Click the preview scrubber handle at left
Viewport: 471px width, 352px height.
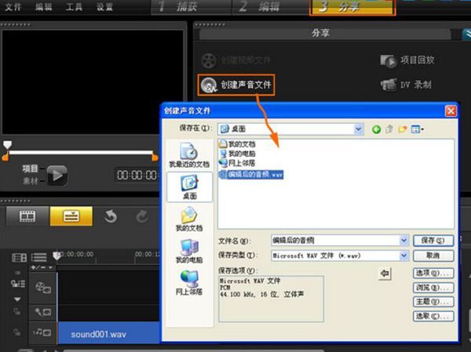click(x=8, y=145)
